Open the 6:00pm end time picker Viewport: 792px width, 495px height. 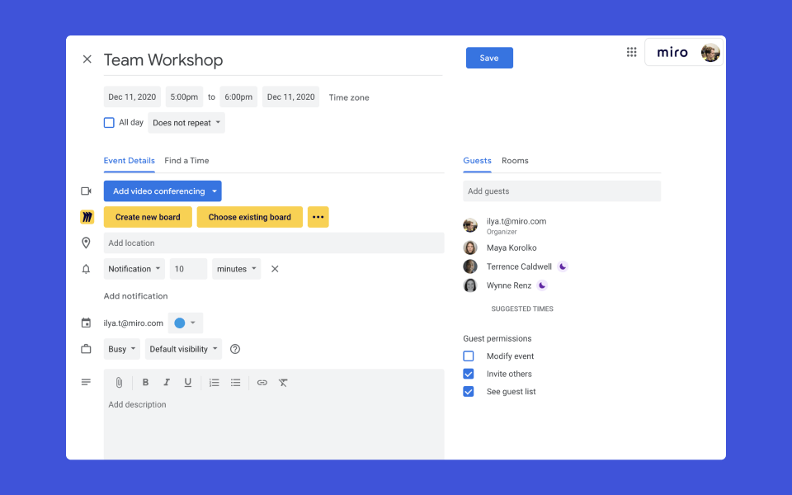[x=238, y=97]
